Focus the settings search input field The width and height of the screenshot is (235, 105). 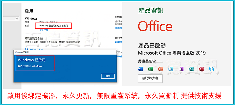11,19
